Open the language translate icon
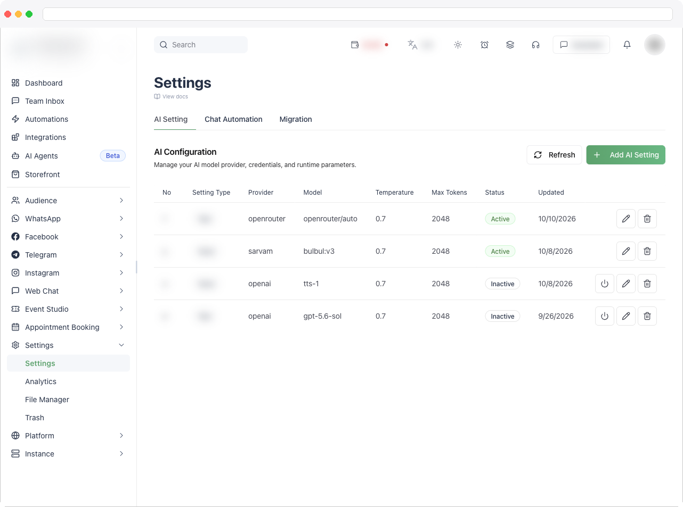 412,45
